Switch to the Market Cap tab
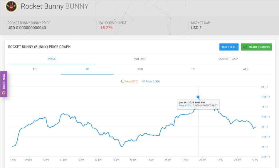279x168 pixels. click(228, 59)
